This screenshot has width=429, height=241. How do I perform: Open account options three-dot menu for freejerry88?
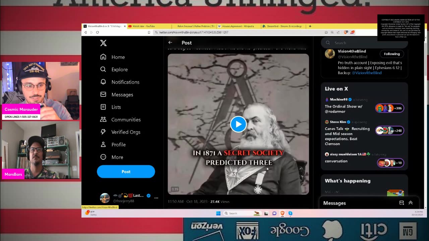pyautogui.click(x=156, y=198)
